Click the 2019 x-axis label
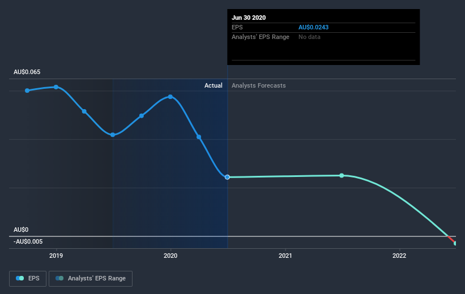This screenshot has height=294, width=465. [x=56, y=256]
